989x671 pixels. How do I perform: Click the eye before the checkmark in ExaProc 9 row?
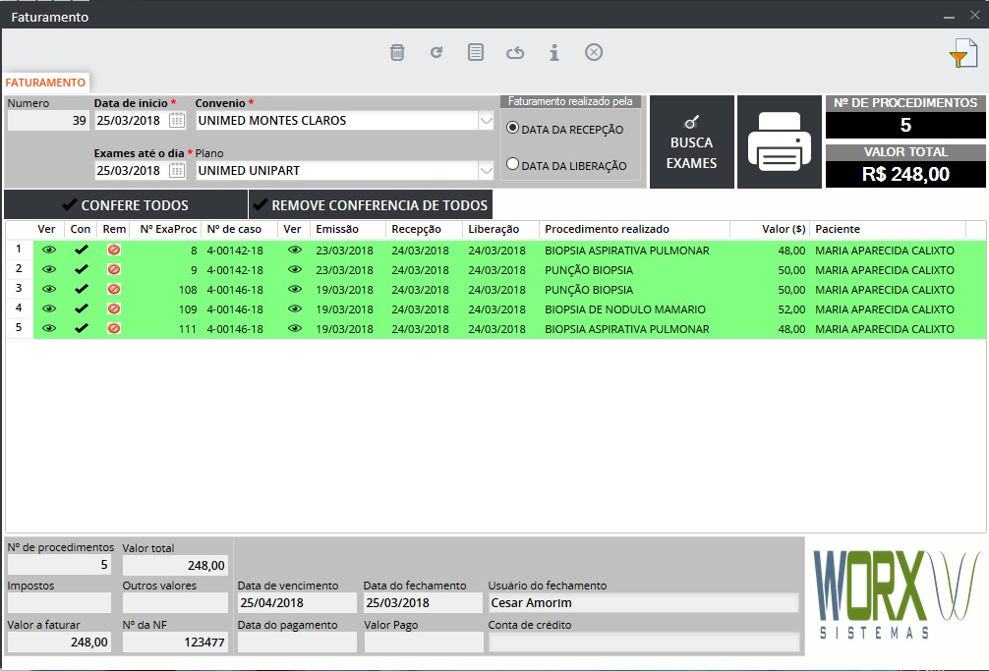click(x=48, y=269)
